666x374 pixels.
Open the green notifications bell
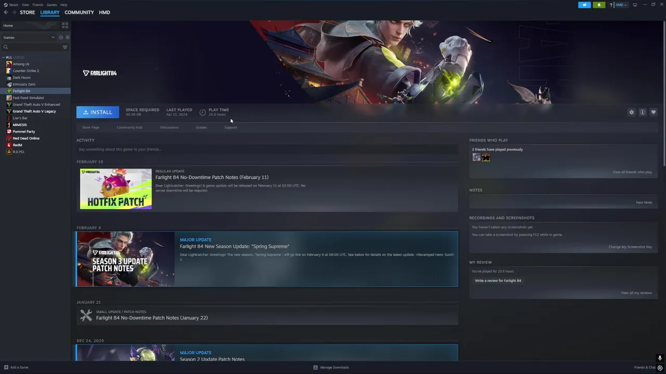[599, 5]
